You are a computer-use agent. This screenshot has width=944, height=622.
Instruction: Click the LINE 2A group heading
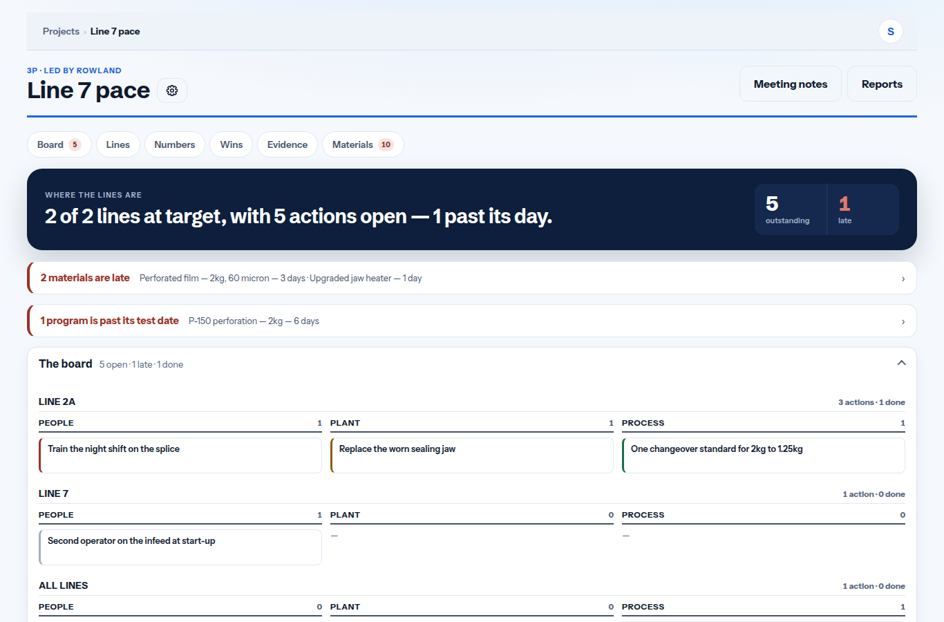(x=57, y=402)
